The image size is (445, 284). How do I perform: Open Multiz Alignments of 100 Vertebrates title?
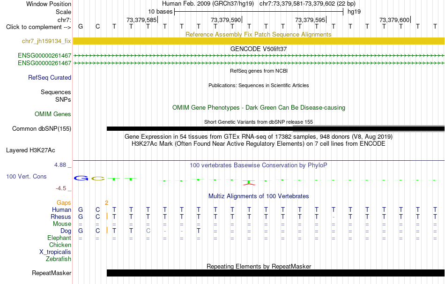259,196
